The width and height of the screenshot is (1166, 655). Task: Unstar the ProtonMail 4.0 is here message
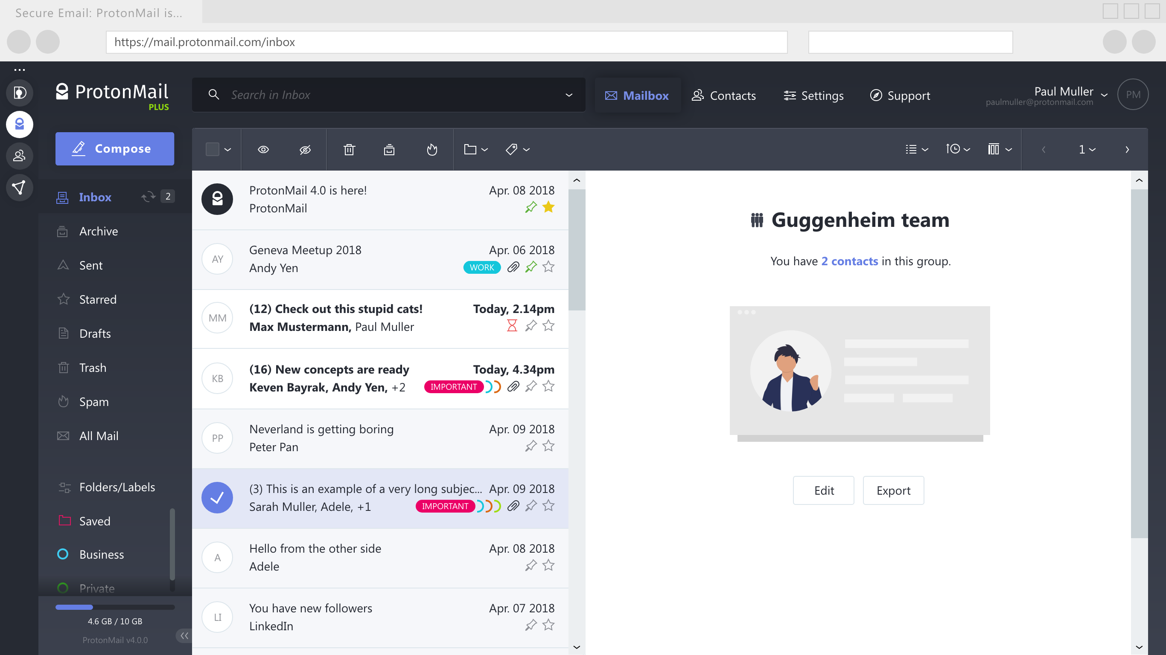548,207
